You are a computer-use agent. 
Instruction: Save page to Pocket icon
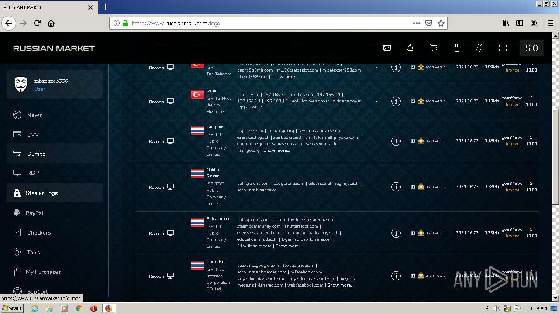coord(429,23)
